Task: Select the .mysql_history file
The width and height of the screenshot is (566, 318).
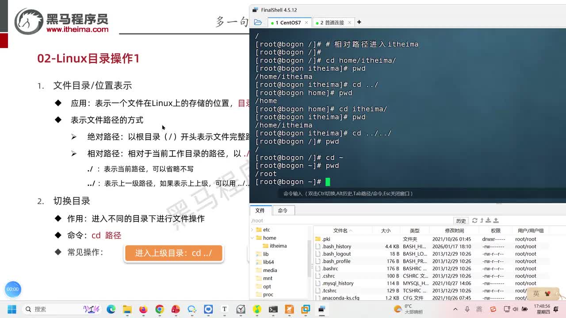Action: 431,283
